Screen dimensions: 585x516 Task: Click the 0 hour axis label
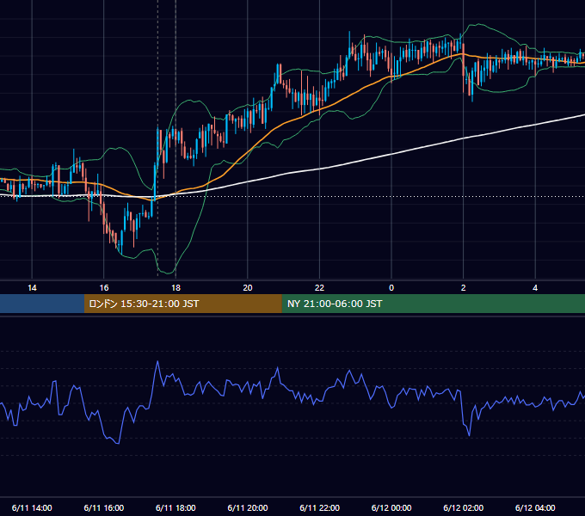391,288
